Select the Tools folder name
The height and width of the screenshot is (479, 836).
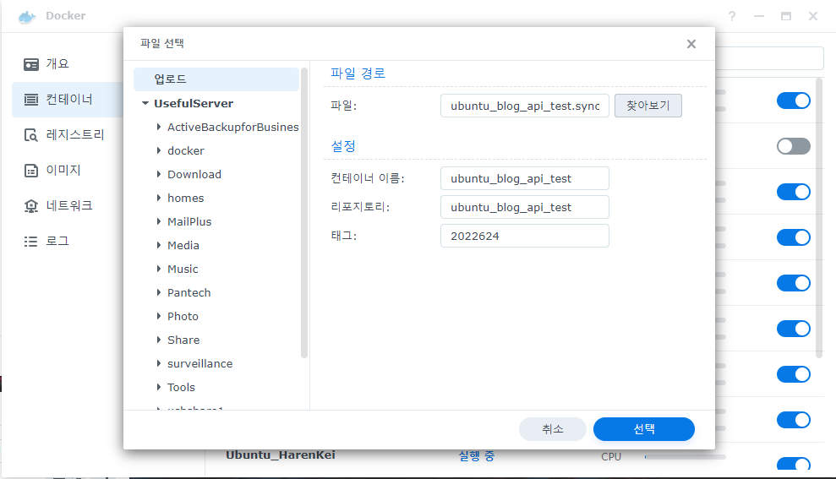(181, 388)
